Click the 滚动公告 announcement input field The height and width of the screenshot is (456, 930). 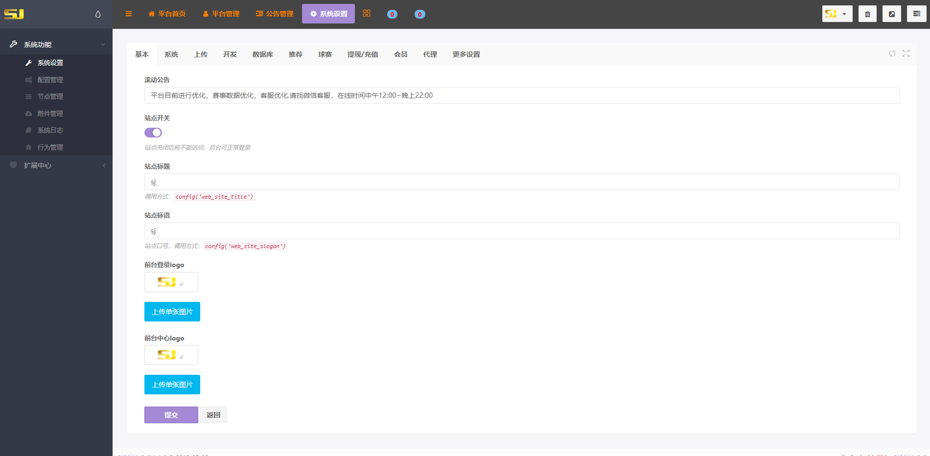[x=521, y=95]
